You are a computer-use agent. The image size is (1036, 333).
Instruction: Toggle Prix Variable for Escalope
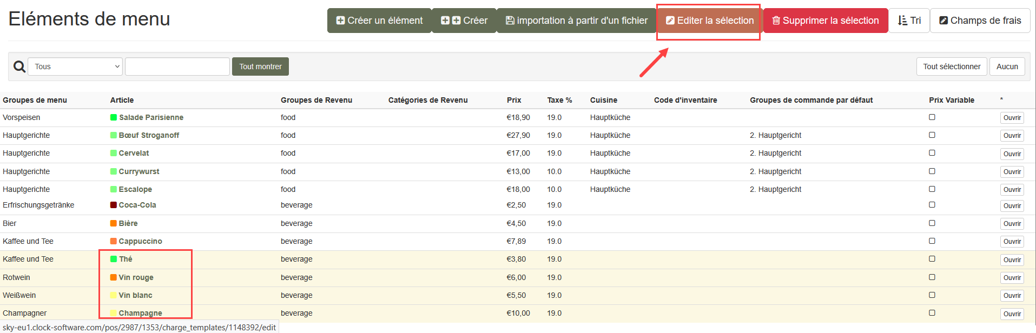coord(932,189)
